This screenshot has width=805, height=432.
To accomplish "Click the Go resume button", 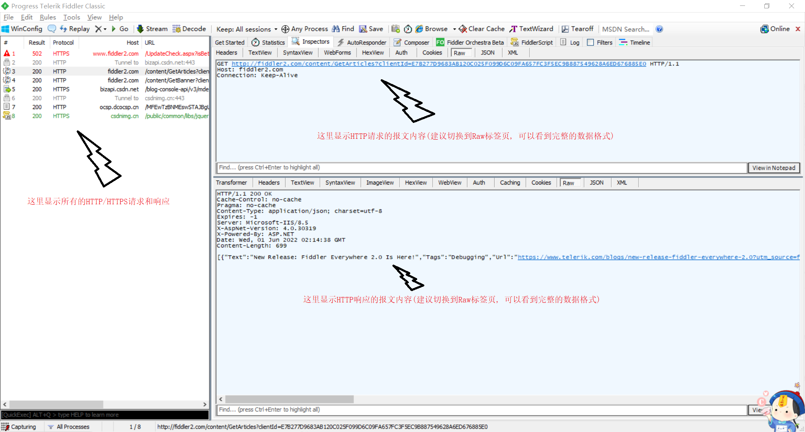I will [x=119, y=29].
